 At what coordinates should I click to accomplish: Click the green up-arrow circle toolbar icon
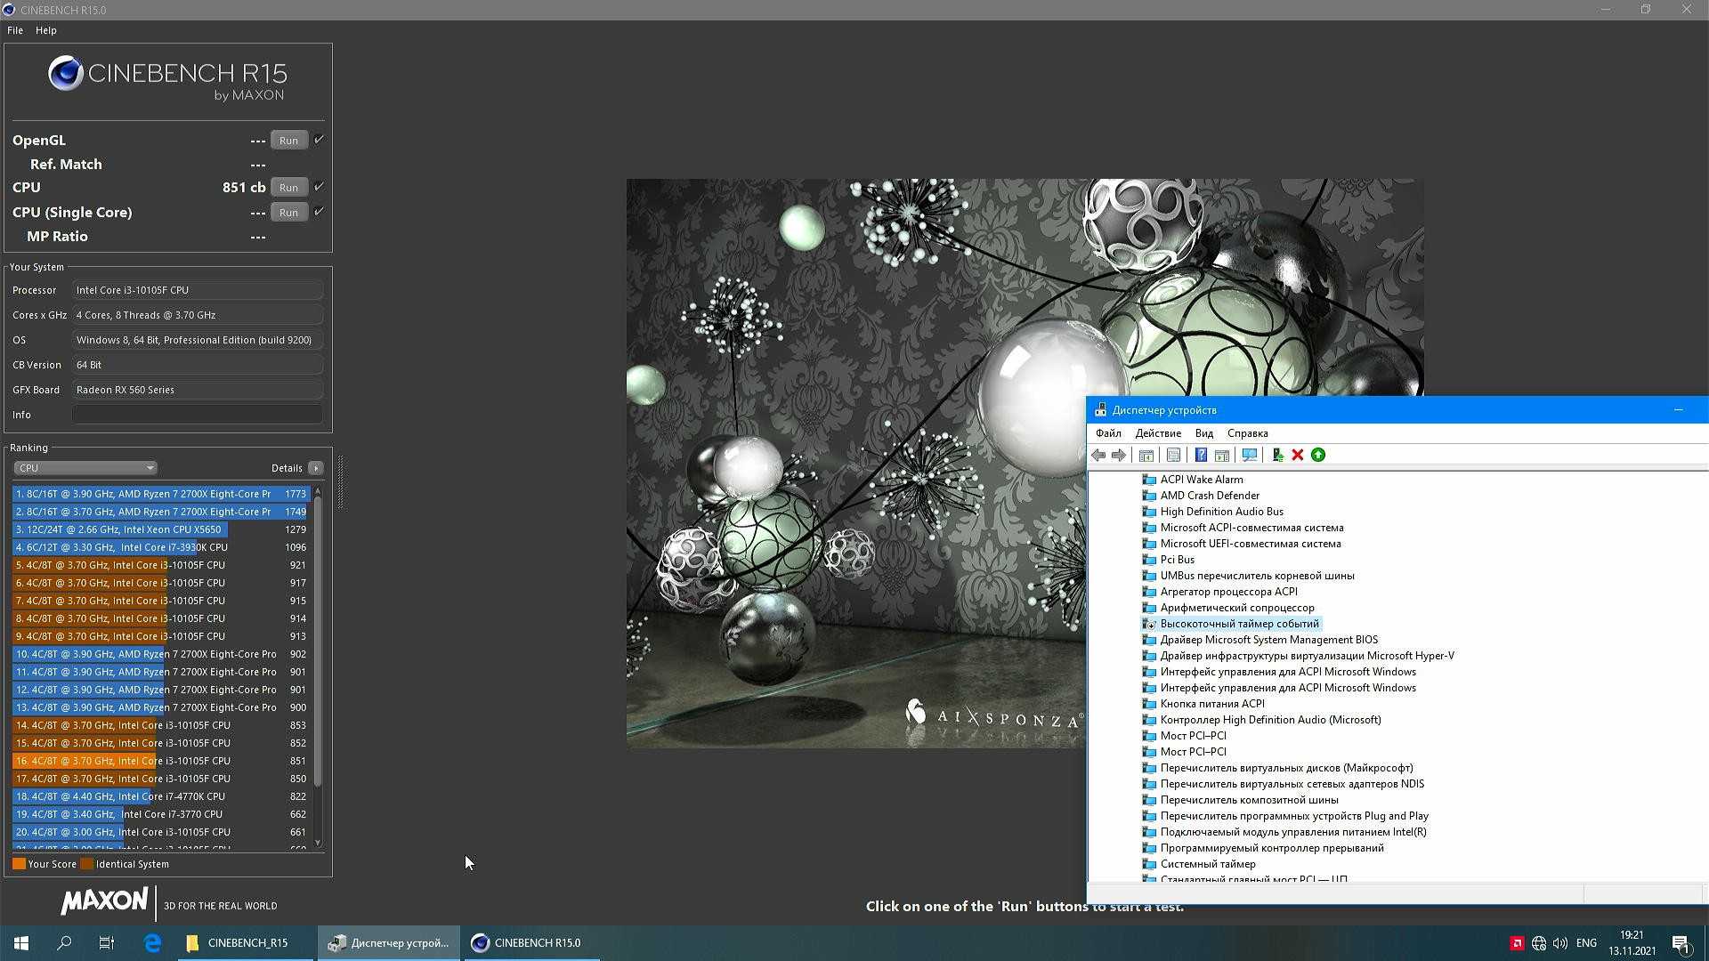[x=1318, y=455]
